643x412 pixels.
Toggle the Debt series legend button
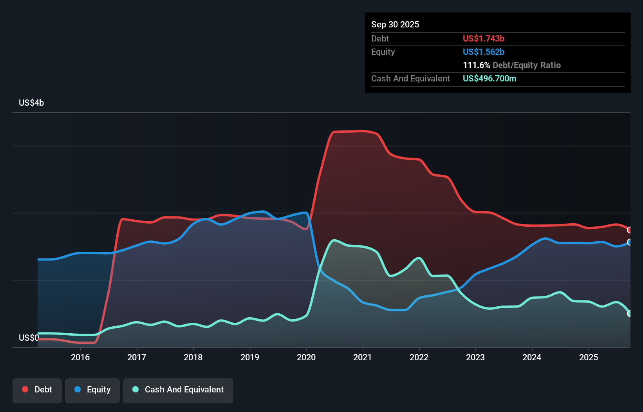coord(37,390)
